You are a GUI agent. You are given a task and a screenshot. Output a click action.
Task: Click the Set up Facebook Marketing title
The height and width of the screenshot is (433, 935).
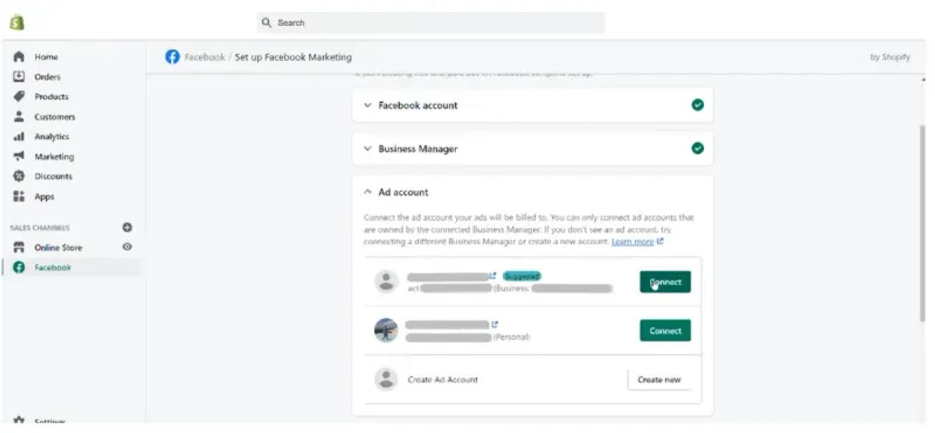pos(293,57)
